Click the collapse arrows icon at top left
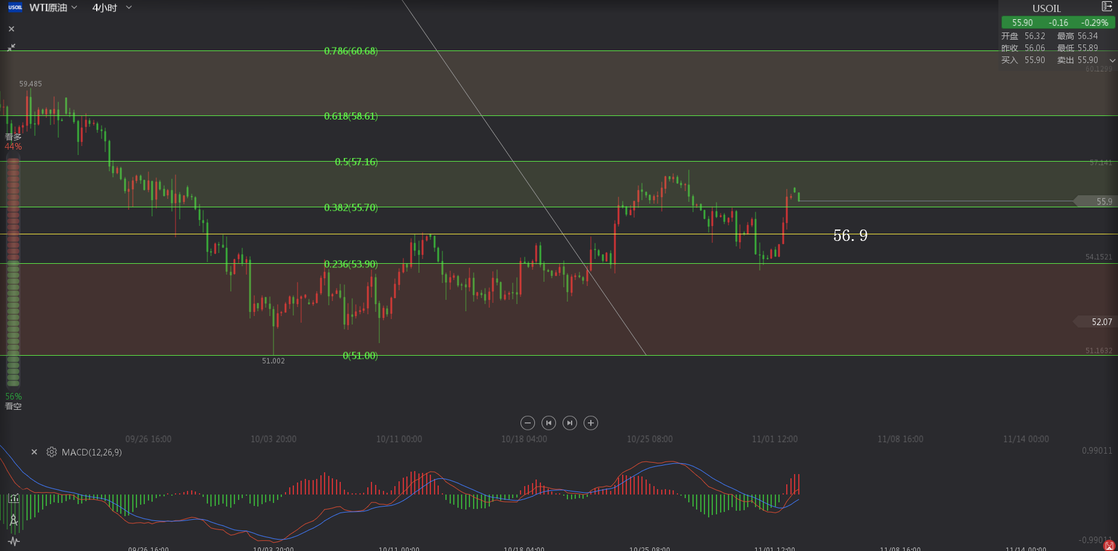This screenshot has width=1118, height=551. [11, 47]
